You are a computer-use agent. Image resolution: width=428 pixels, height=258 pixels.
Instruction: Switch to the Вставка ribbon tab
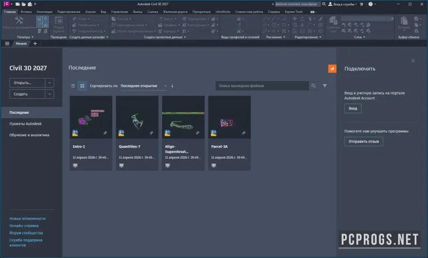pyautogui.click(x=26, y=12)
